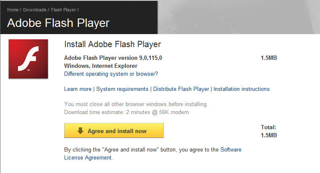Open the Distribute Flash Player link
Viewport: 320px width, 173px height.
click(x=181, y=89)
